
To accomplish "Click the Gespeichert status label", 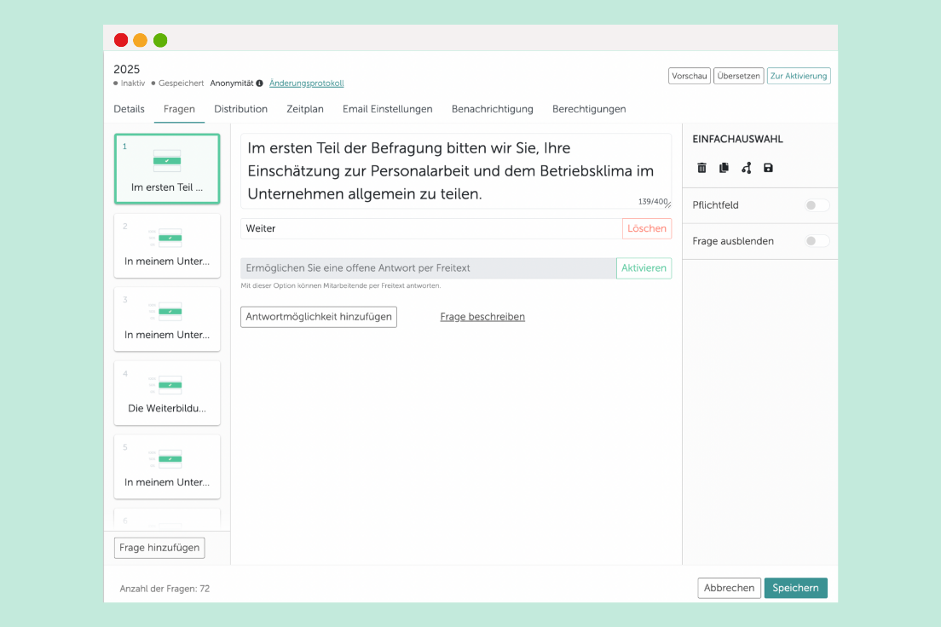I will click(x=181, y=83).
